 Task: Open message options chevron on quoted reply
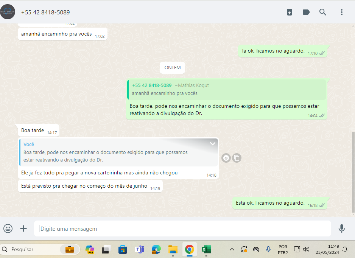tap(213, 143)
